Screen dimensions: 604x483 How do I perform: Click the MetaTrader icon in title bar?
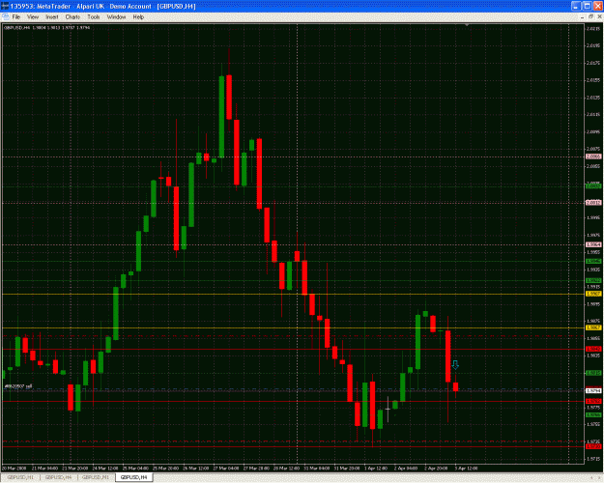[x=5, y=6]
